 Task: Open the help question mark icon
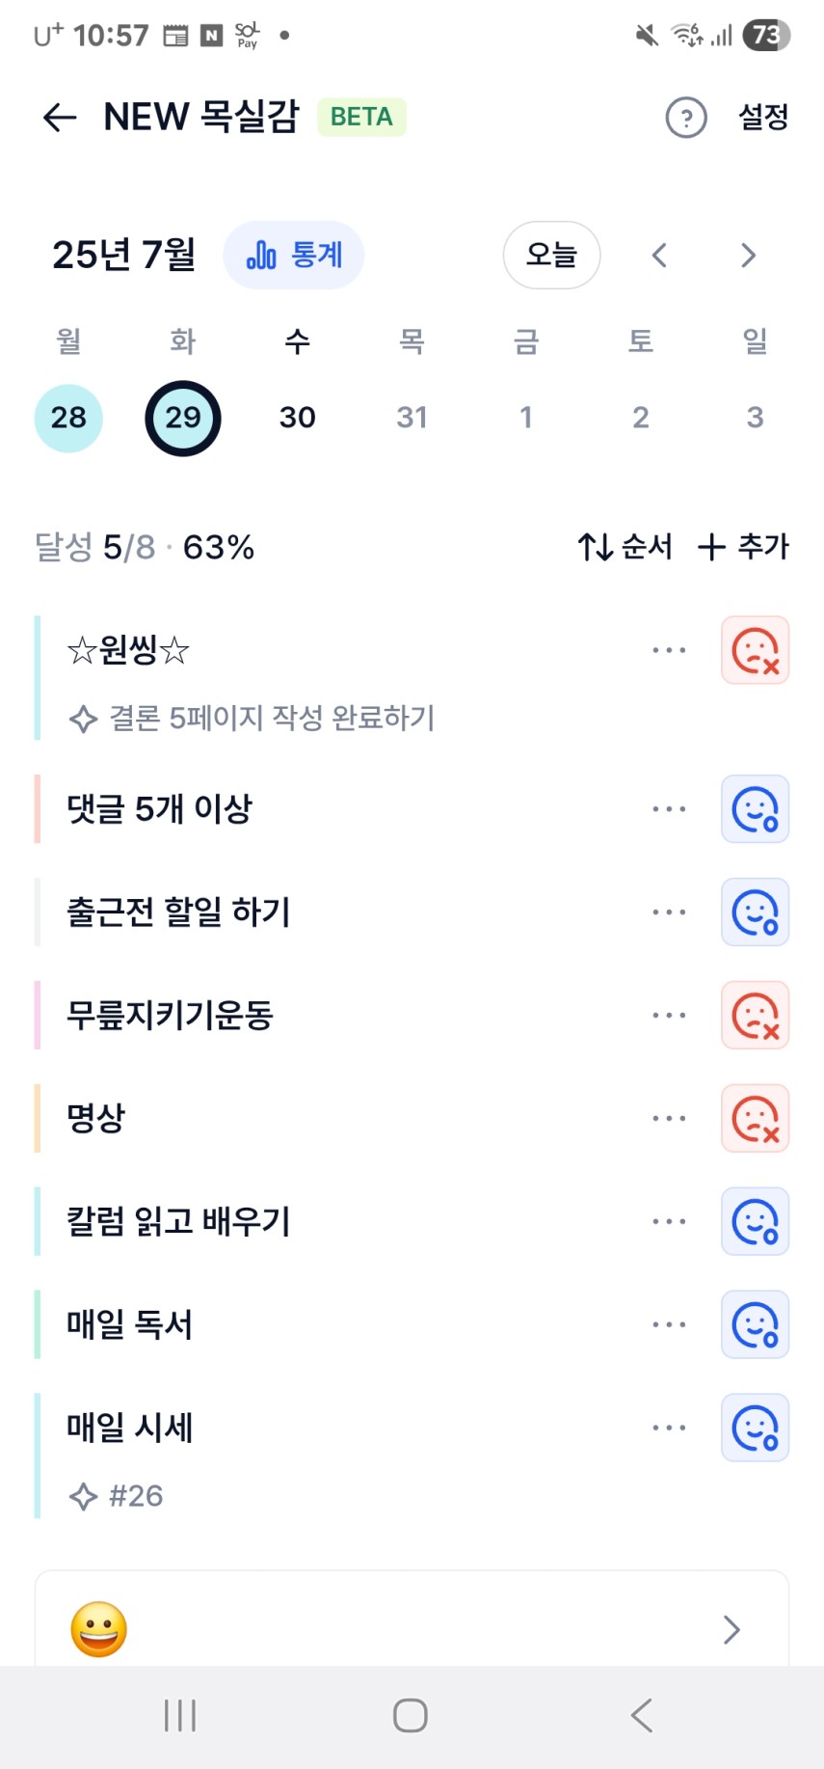(686, 118)
